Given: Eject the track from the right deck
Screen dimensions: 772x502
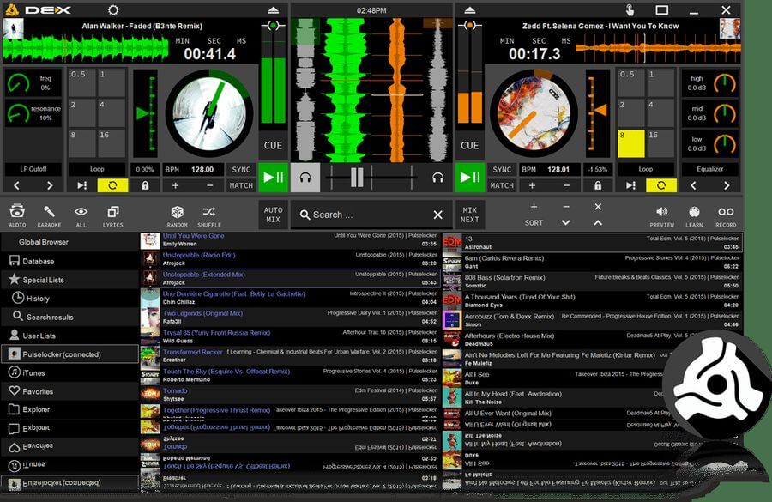Looking at the screenshot, I should pyautogui.click(x=470, y=9).
